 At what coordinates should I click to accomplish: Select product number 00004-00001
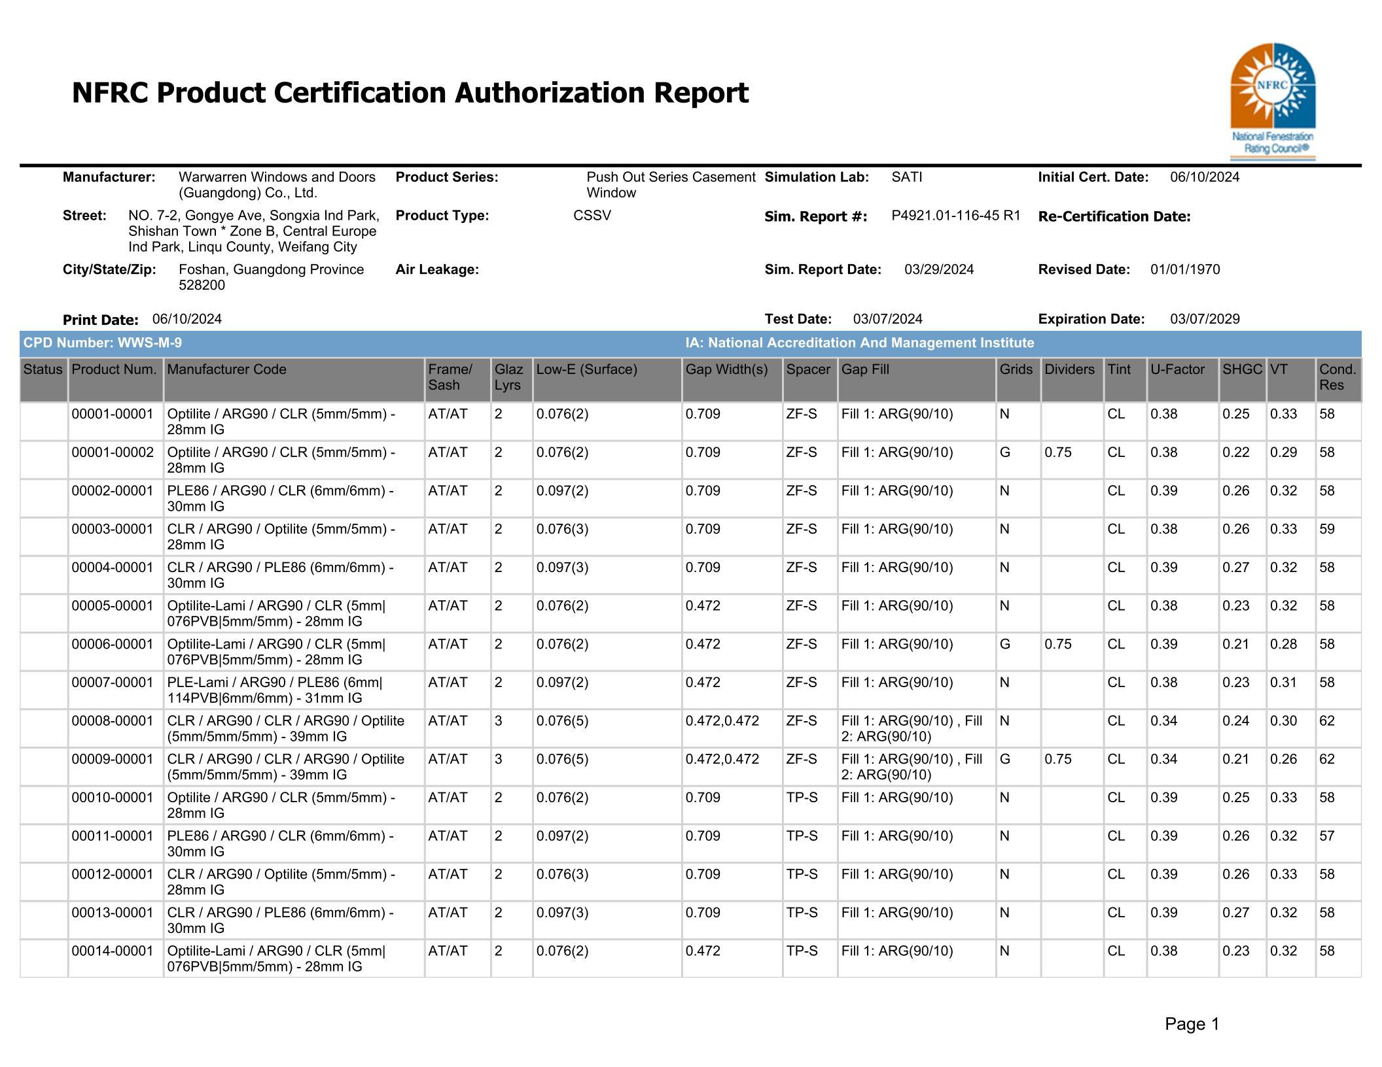click(113, 567)
